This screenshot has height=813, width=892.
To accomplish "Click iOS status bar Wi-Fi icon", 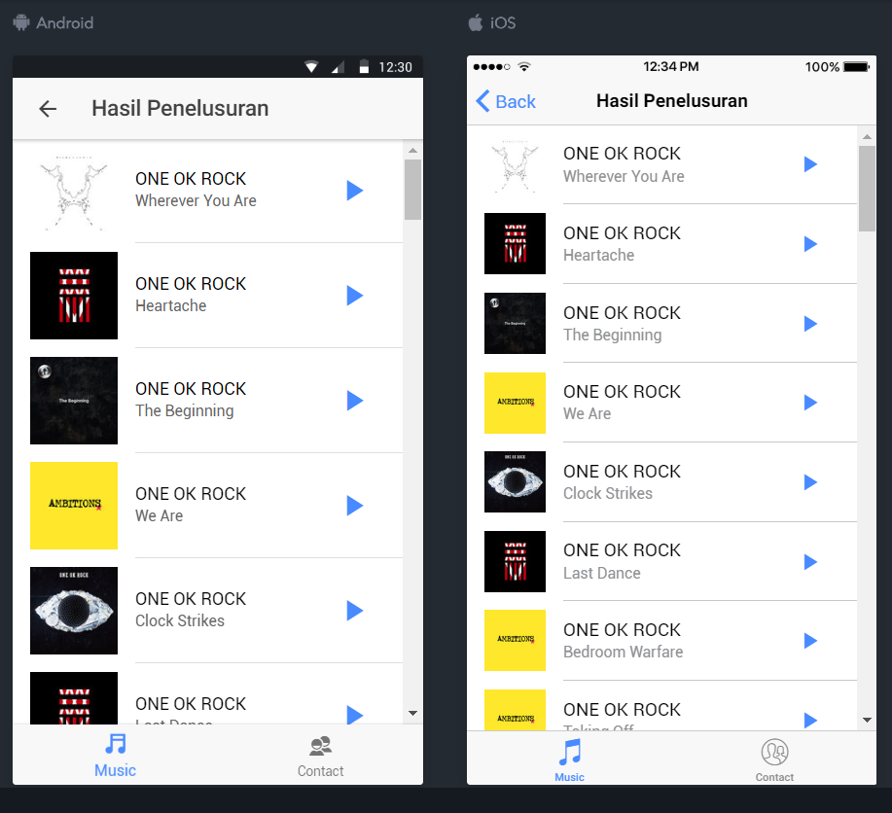I will click(524, 66).
